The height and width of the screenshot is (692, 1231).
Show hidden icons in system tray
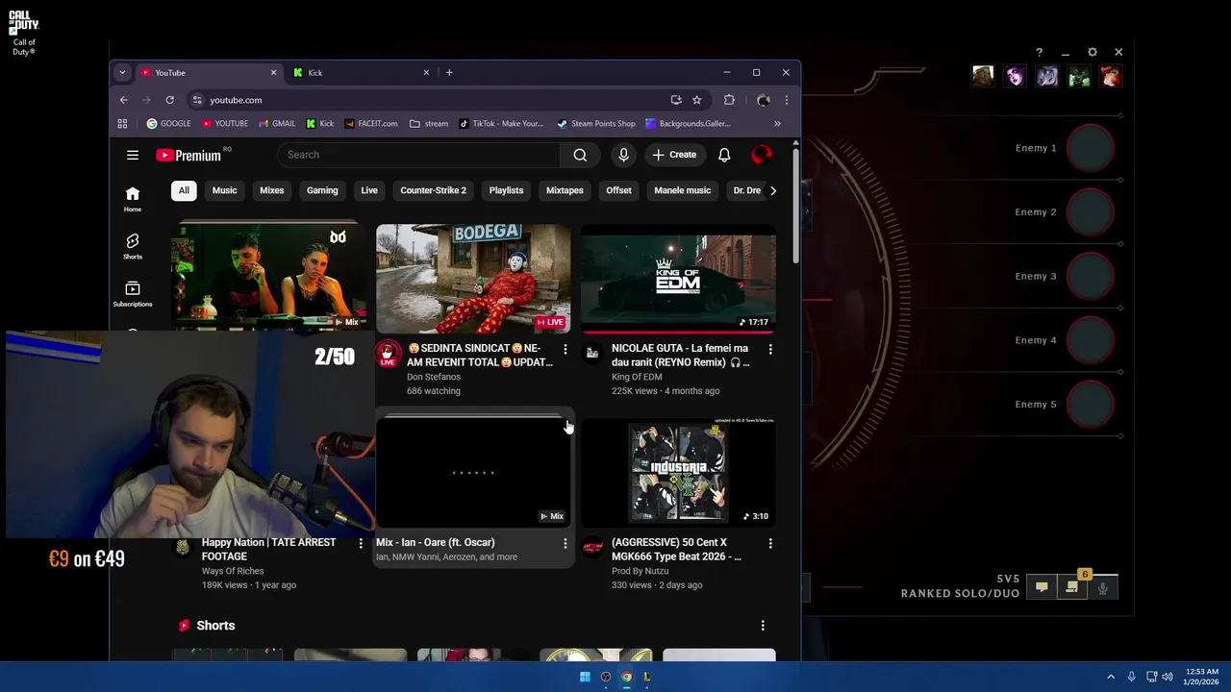pos(1111,677)
